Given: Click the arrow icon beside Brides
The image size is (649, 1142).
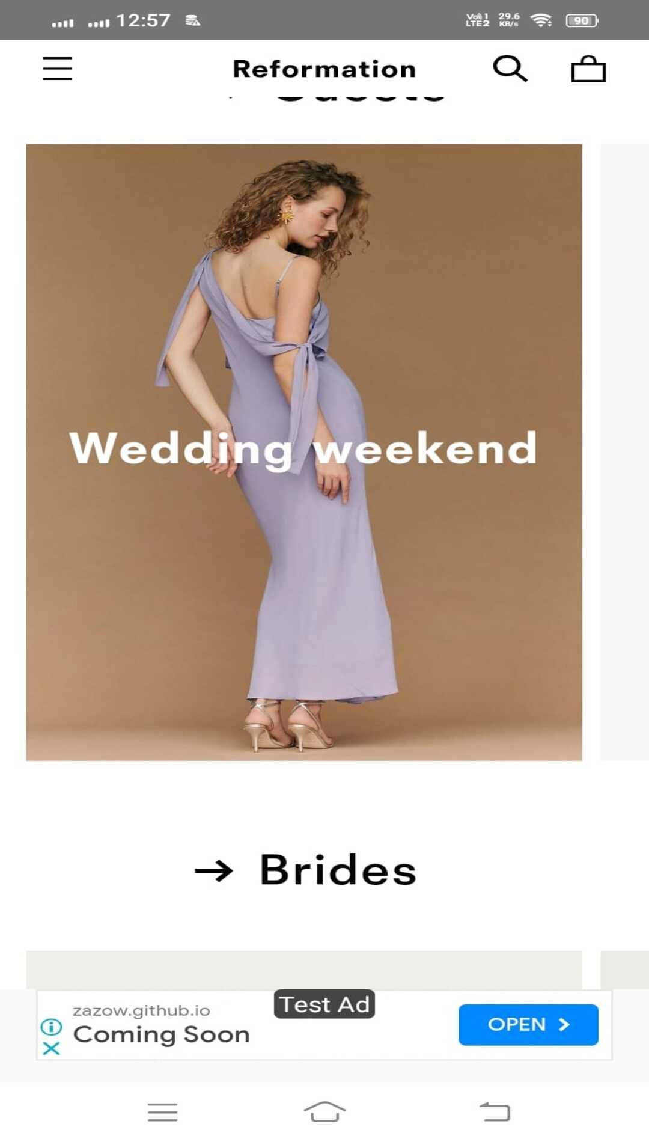Looking at the screenshot, I should pos(213,870).
